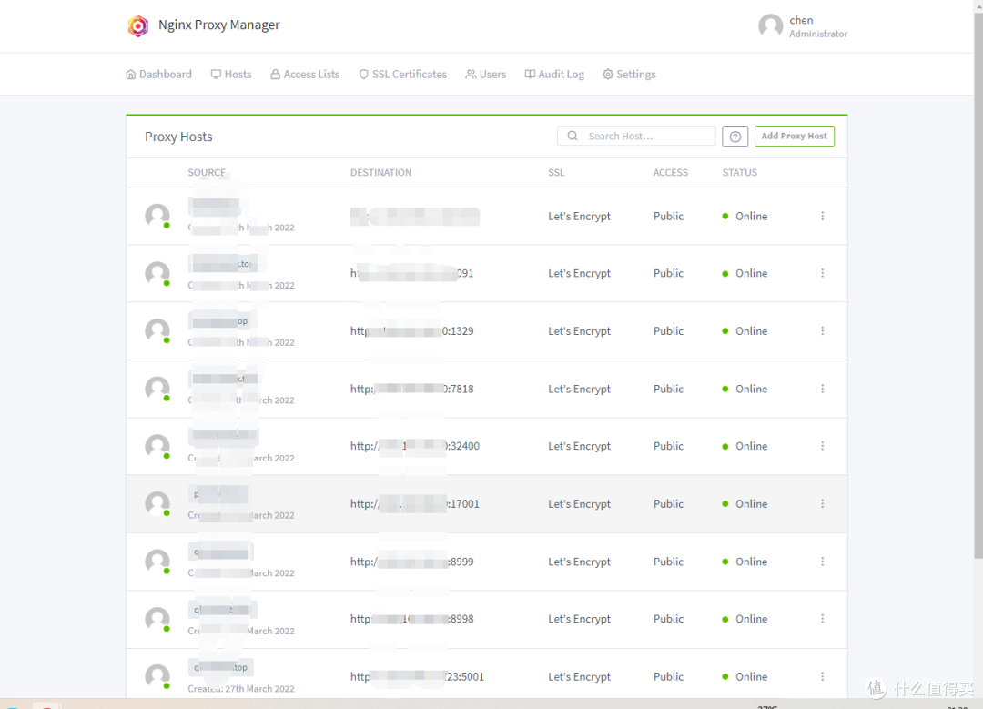The width and height of the screenshot is (983, 709).
Task: Click the Nginx Proxy Manager logo icon
Action: 137,25
